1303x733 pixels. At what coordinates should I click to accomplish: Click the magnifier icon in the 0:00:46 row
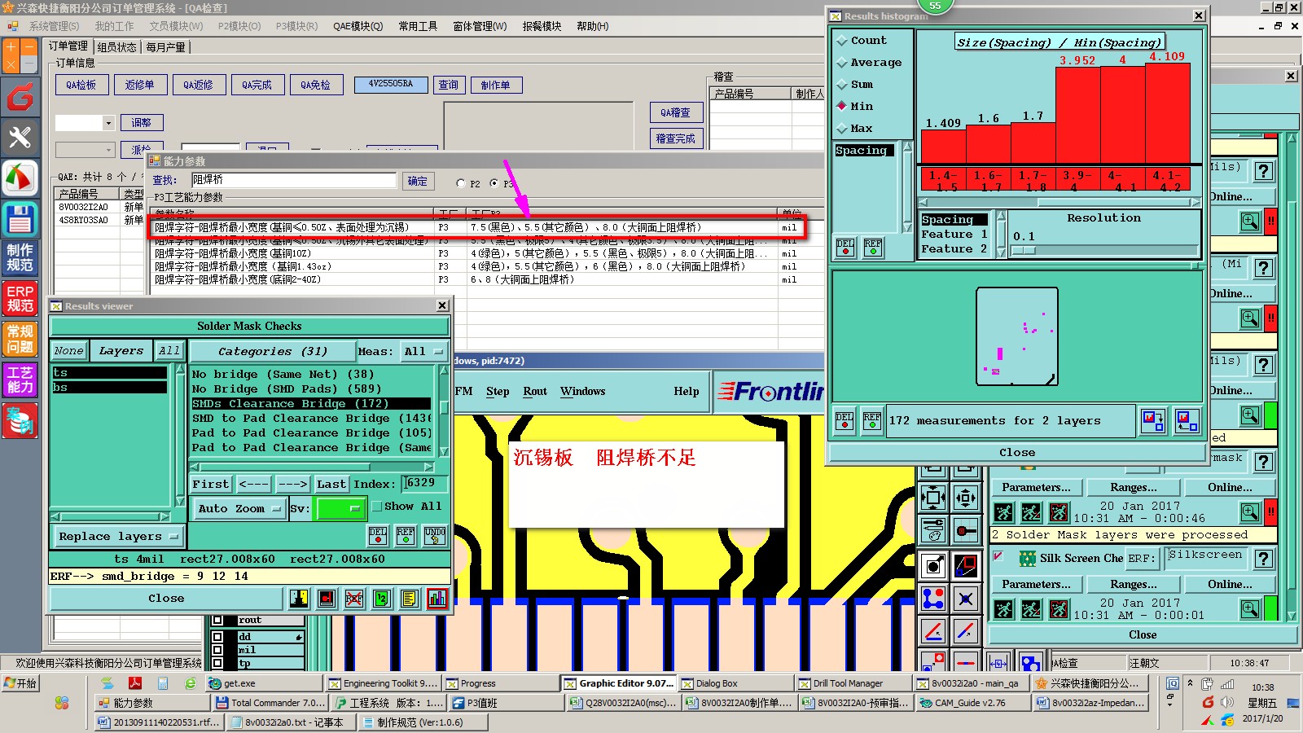(1250, 511)
